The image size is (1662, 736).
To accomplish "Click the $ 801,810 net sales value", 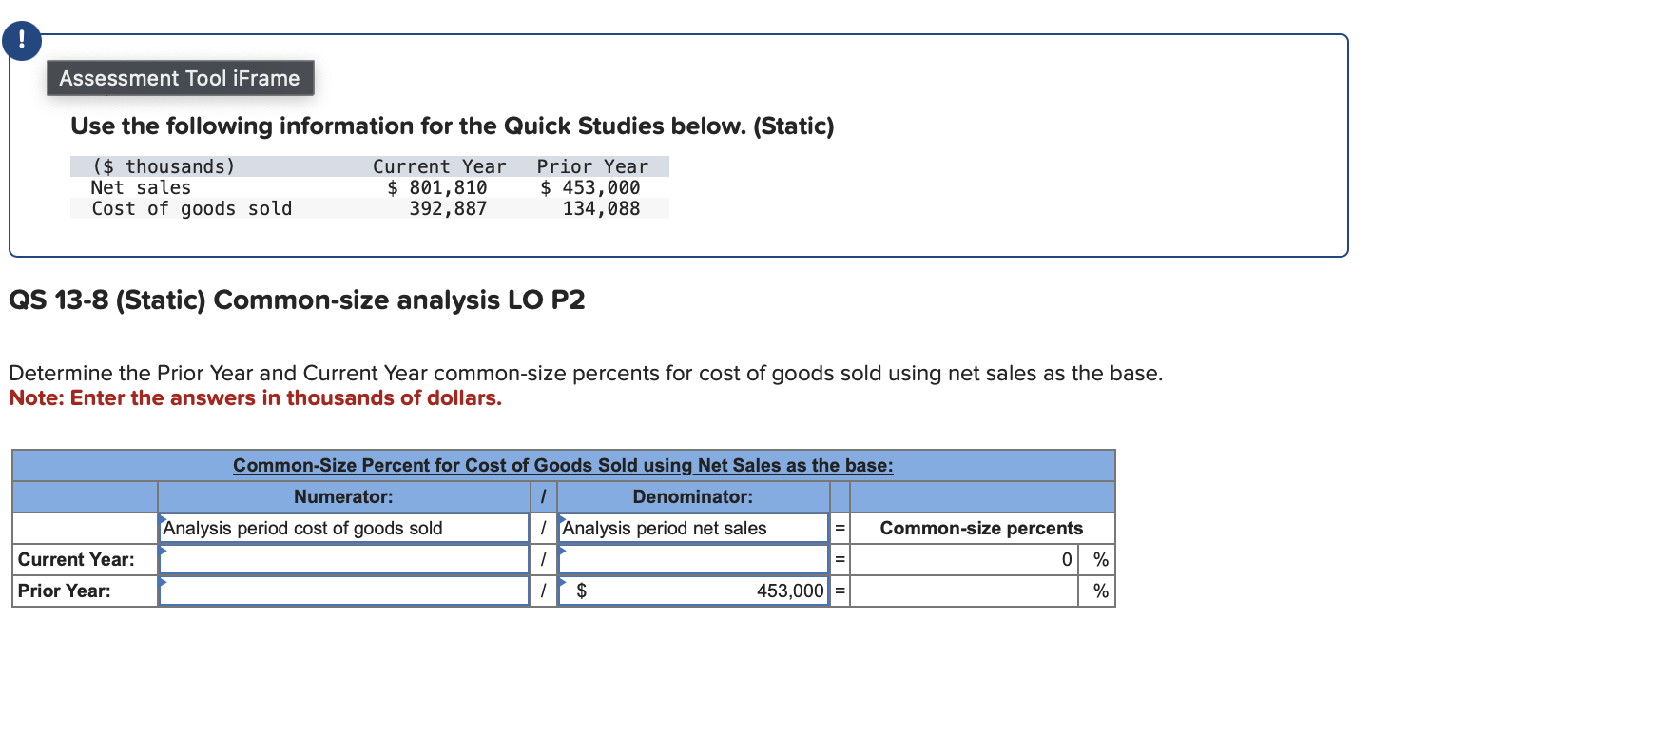I will click(x=437, y=187).
